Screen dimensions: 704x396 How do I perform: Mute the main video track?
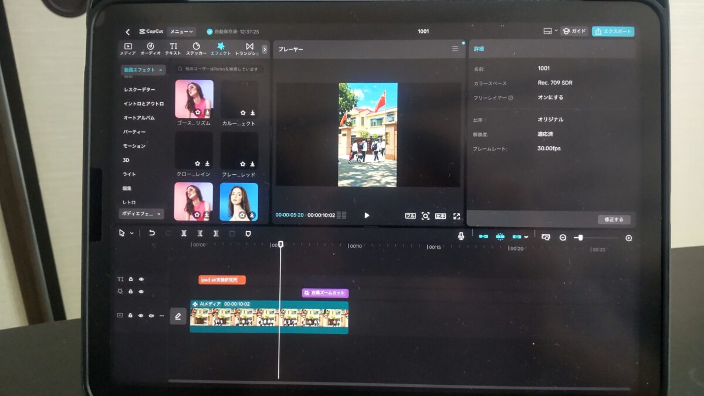point(151,316)
